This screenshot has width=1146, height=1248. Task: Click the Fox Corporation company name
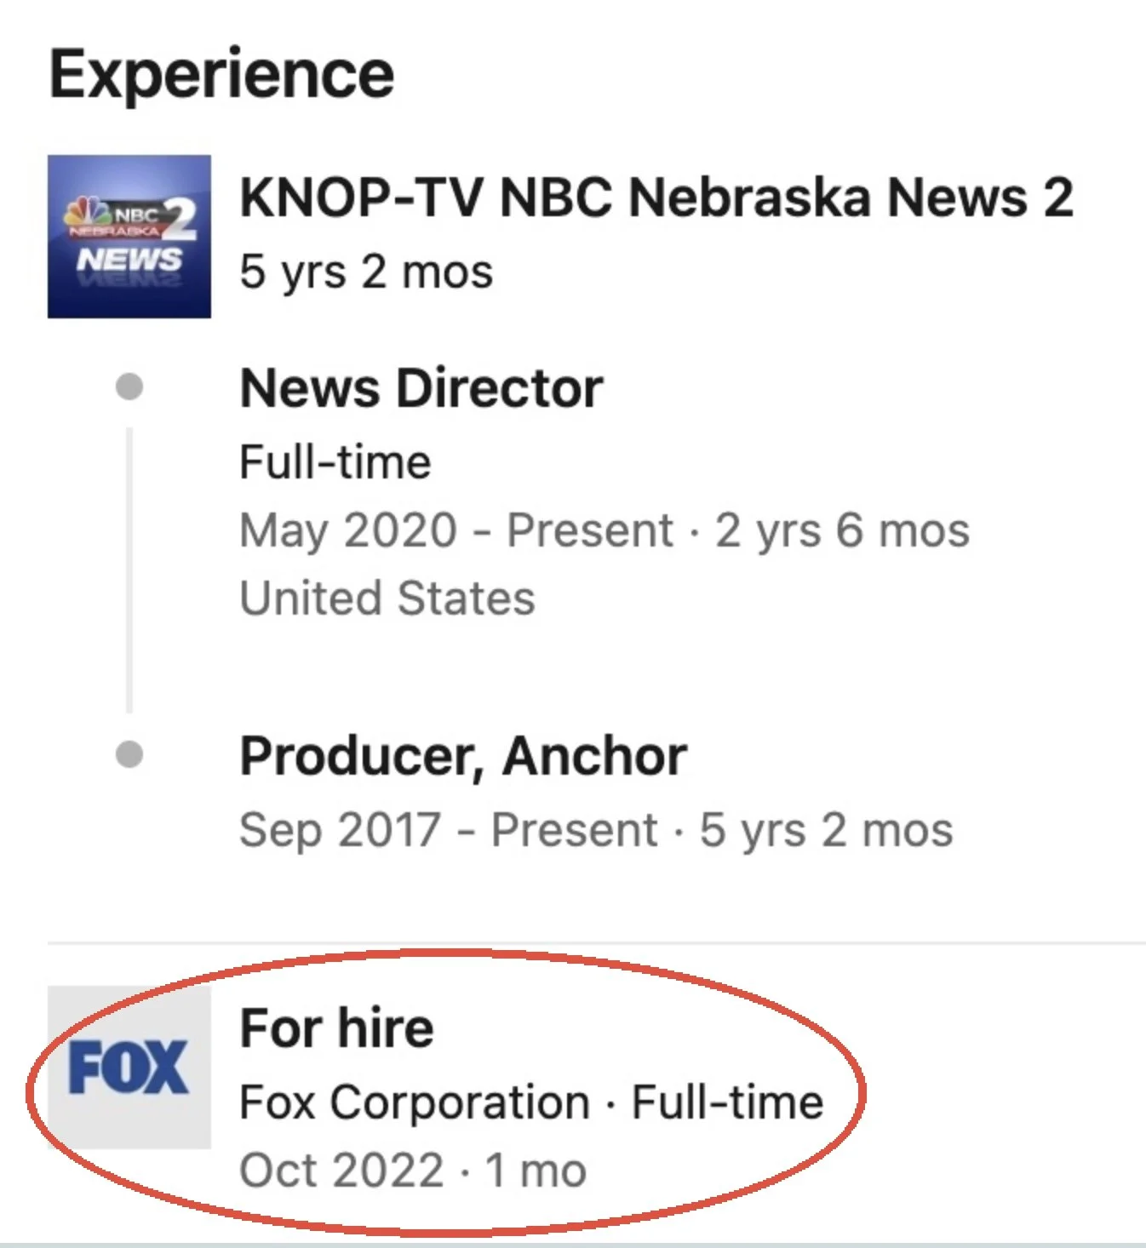415,1102
